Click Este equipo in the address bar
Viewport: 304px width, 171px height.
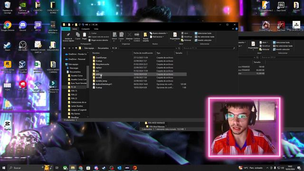coord(89,48)
